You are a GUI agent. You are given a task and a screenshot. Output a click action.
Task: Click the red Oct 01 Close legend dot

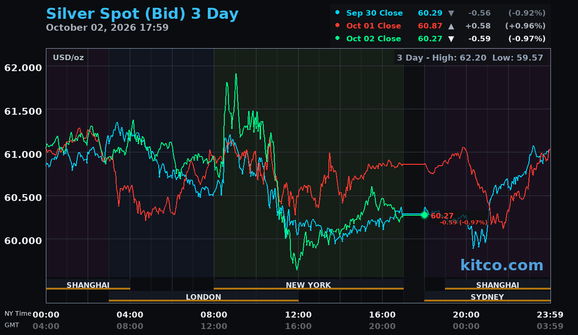click(338, 26)
